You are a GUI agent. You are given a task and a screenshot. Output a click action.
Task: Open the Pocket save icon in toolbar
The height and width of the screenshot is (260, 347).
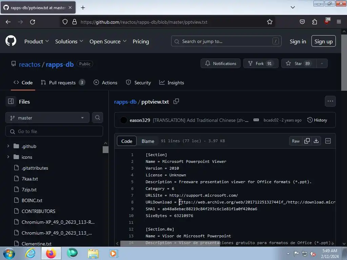pyautogui.click(x=302, y=22)
